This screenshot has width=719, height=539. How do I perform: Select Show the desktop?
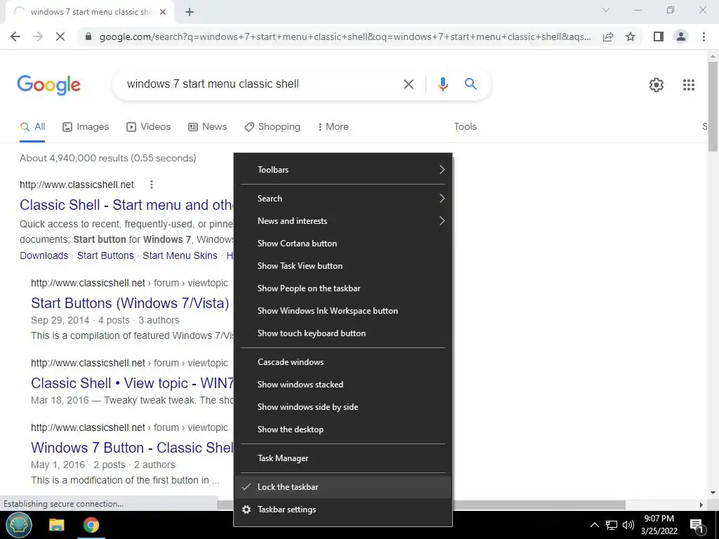(x=343, y=430)
